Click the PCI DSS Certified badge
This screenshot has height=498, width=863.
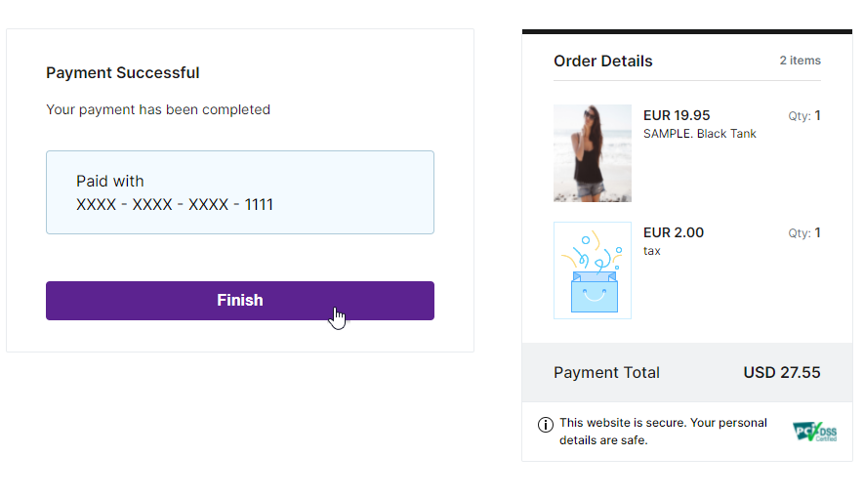pyautogui.click(x=814, y=431)
